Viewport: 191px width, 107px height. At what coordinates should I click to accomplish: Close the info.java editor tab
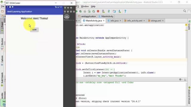(120, 21)
